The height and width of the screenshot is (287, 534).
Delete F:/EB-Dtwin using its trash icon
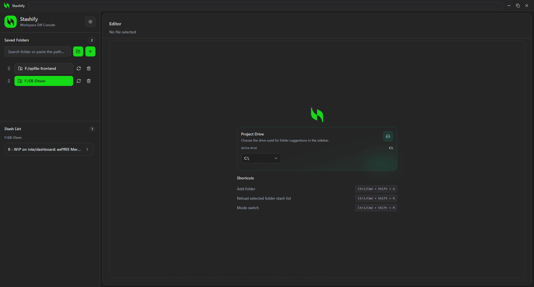tap(89, 81)
